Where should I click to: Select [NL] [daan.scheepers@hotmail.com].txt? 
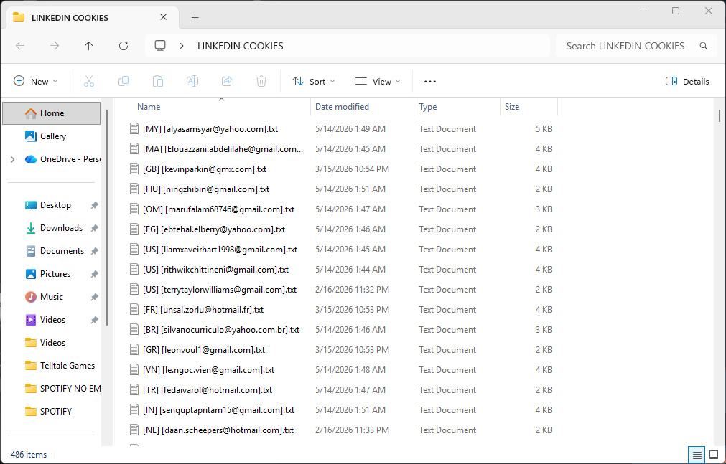coord(212,430)
